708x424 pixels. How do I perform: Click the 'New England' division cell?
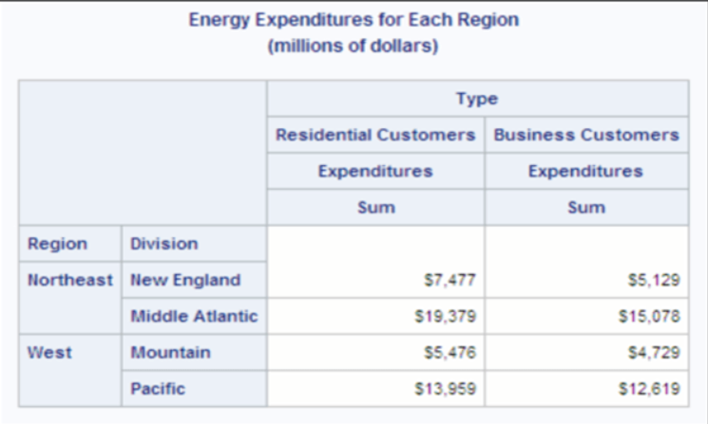tap(185, 280)
